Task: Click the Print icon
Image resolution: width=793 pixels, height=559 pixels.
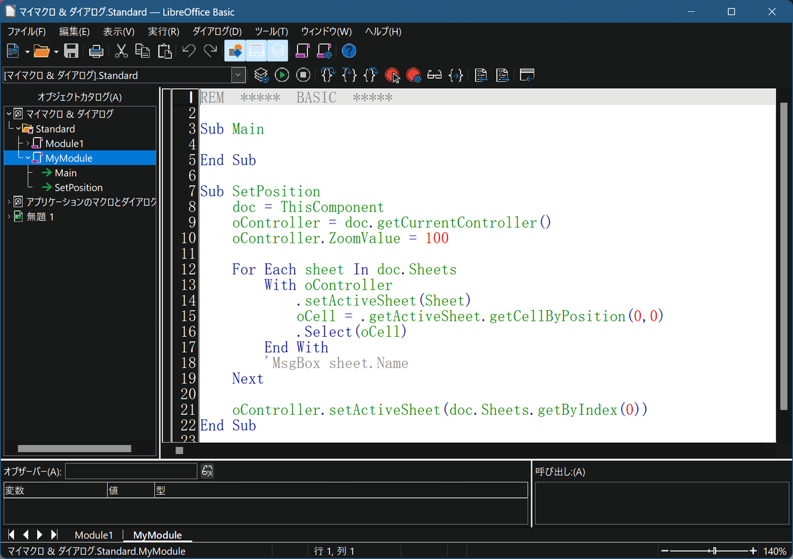Action: [96, 51]
